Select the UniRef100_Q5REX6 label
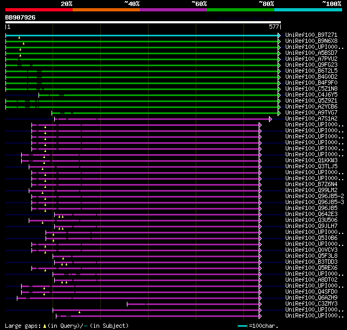 311,268
